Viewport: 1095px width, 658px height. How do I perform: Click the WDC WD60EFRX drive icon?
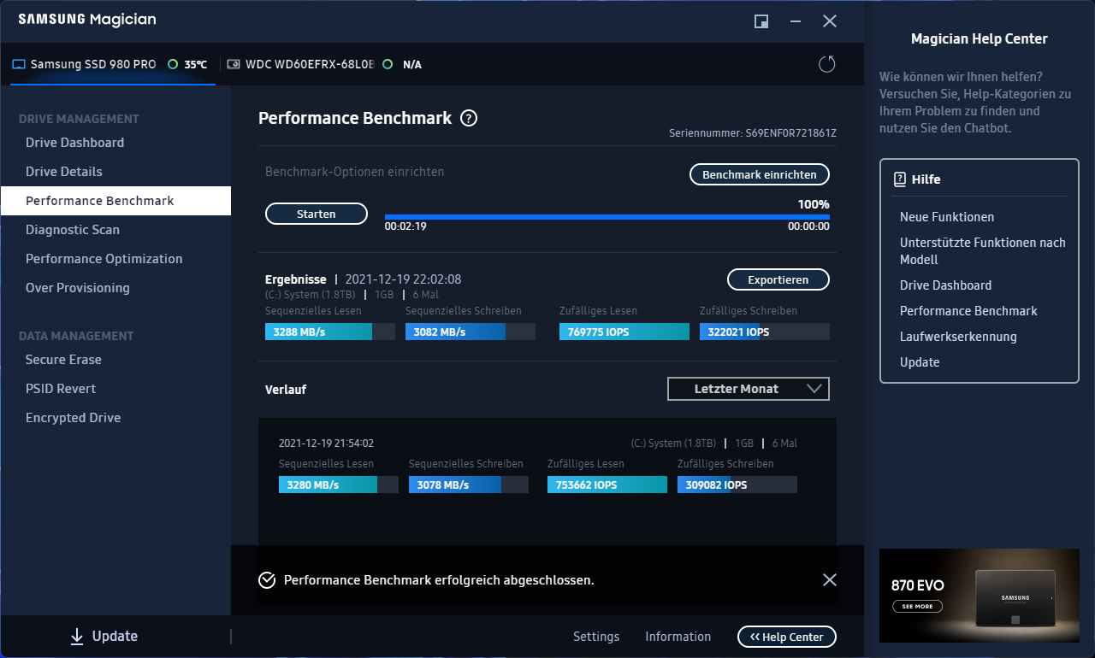coord(234,64)
